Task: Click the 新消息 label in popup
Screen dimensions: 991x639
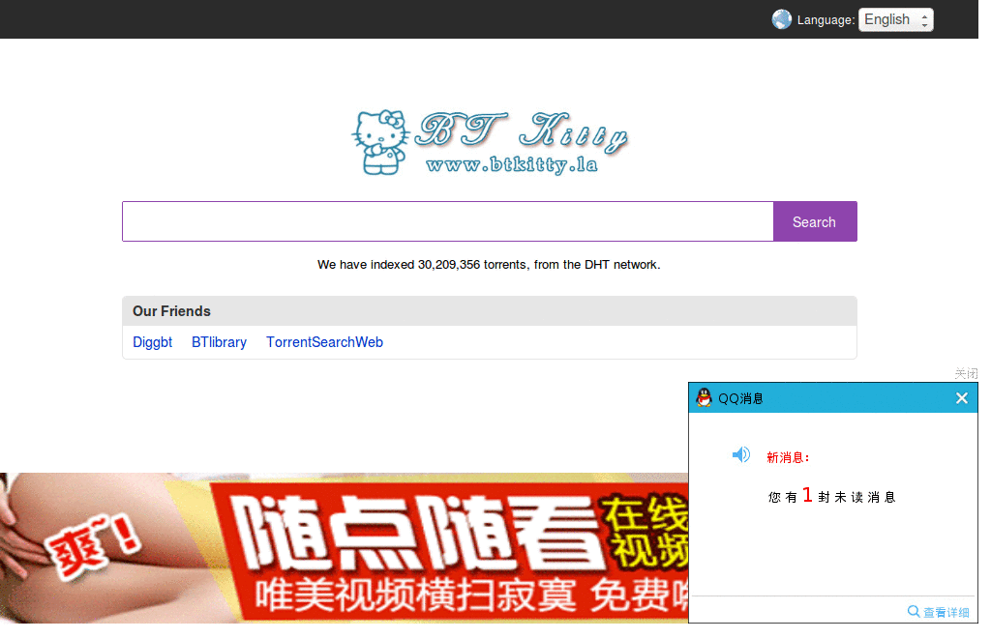Action: coord(788,457)
